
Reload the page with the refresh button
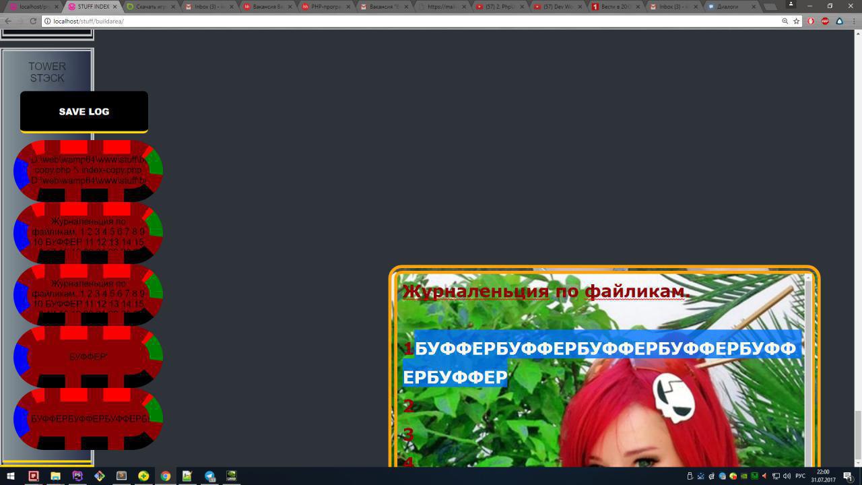(33, 21)
